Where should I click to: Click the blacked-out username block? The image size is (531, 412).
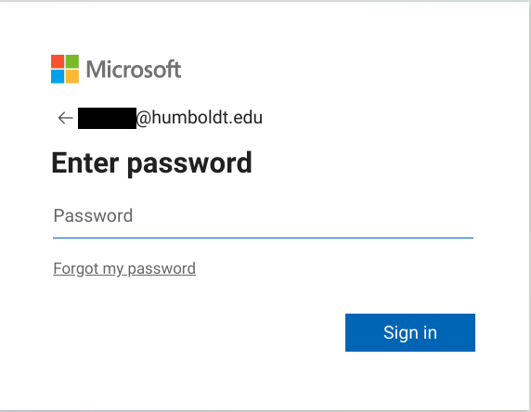[107, 118]
